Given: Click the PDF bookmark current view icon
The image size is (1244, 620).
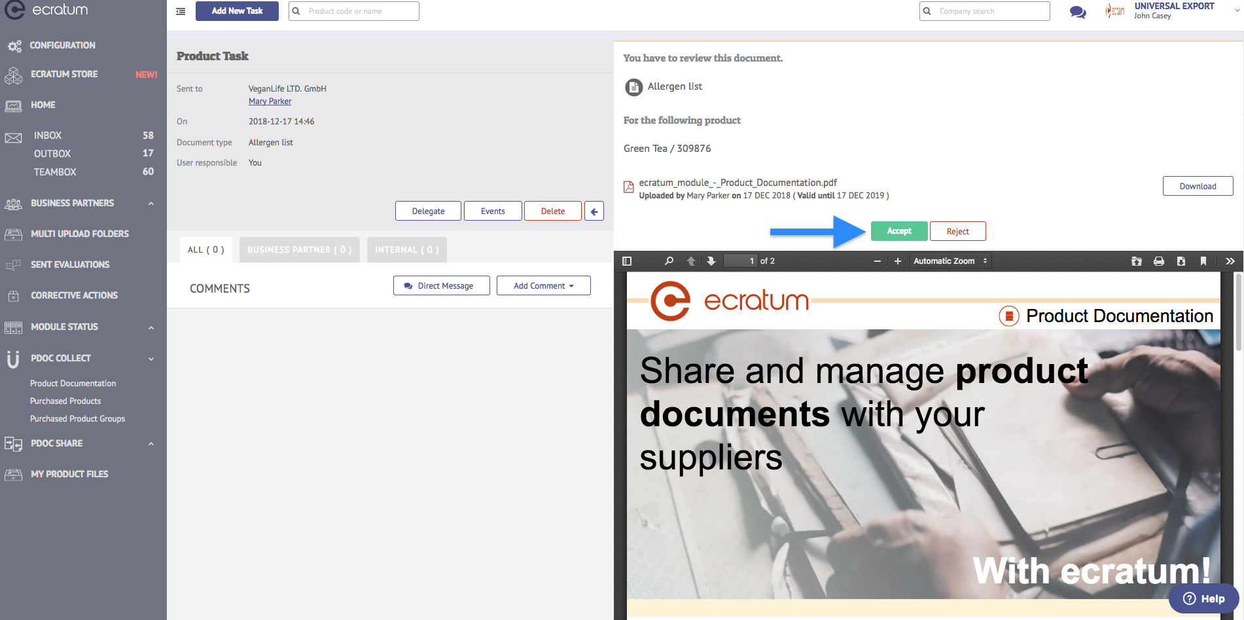Looking at the screenshot, I should (1203, 261).
